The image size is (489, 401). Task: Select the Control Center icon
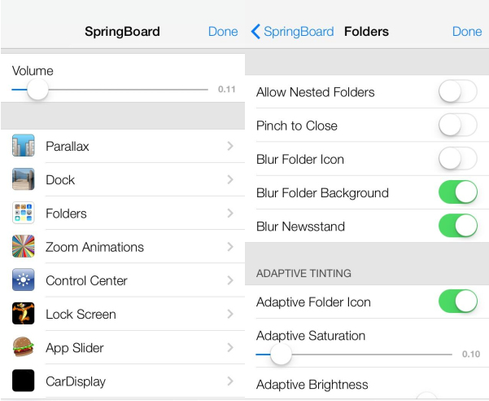(x=24, y=280)
